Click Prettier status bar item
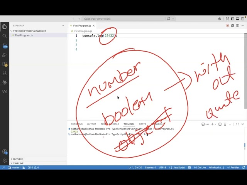Viewport: 247px width, 185px height. 233,168
